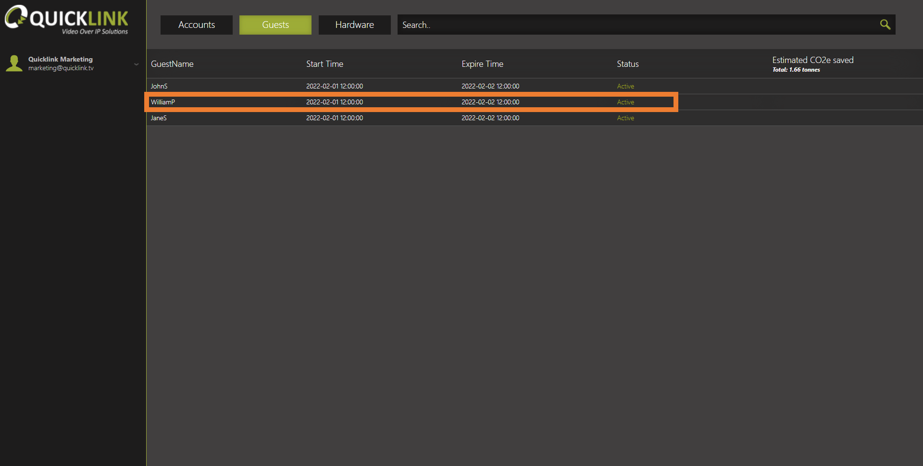Viewport: 923px width, 466px height.
Task: Sort by Status column header
Action: 628,64
